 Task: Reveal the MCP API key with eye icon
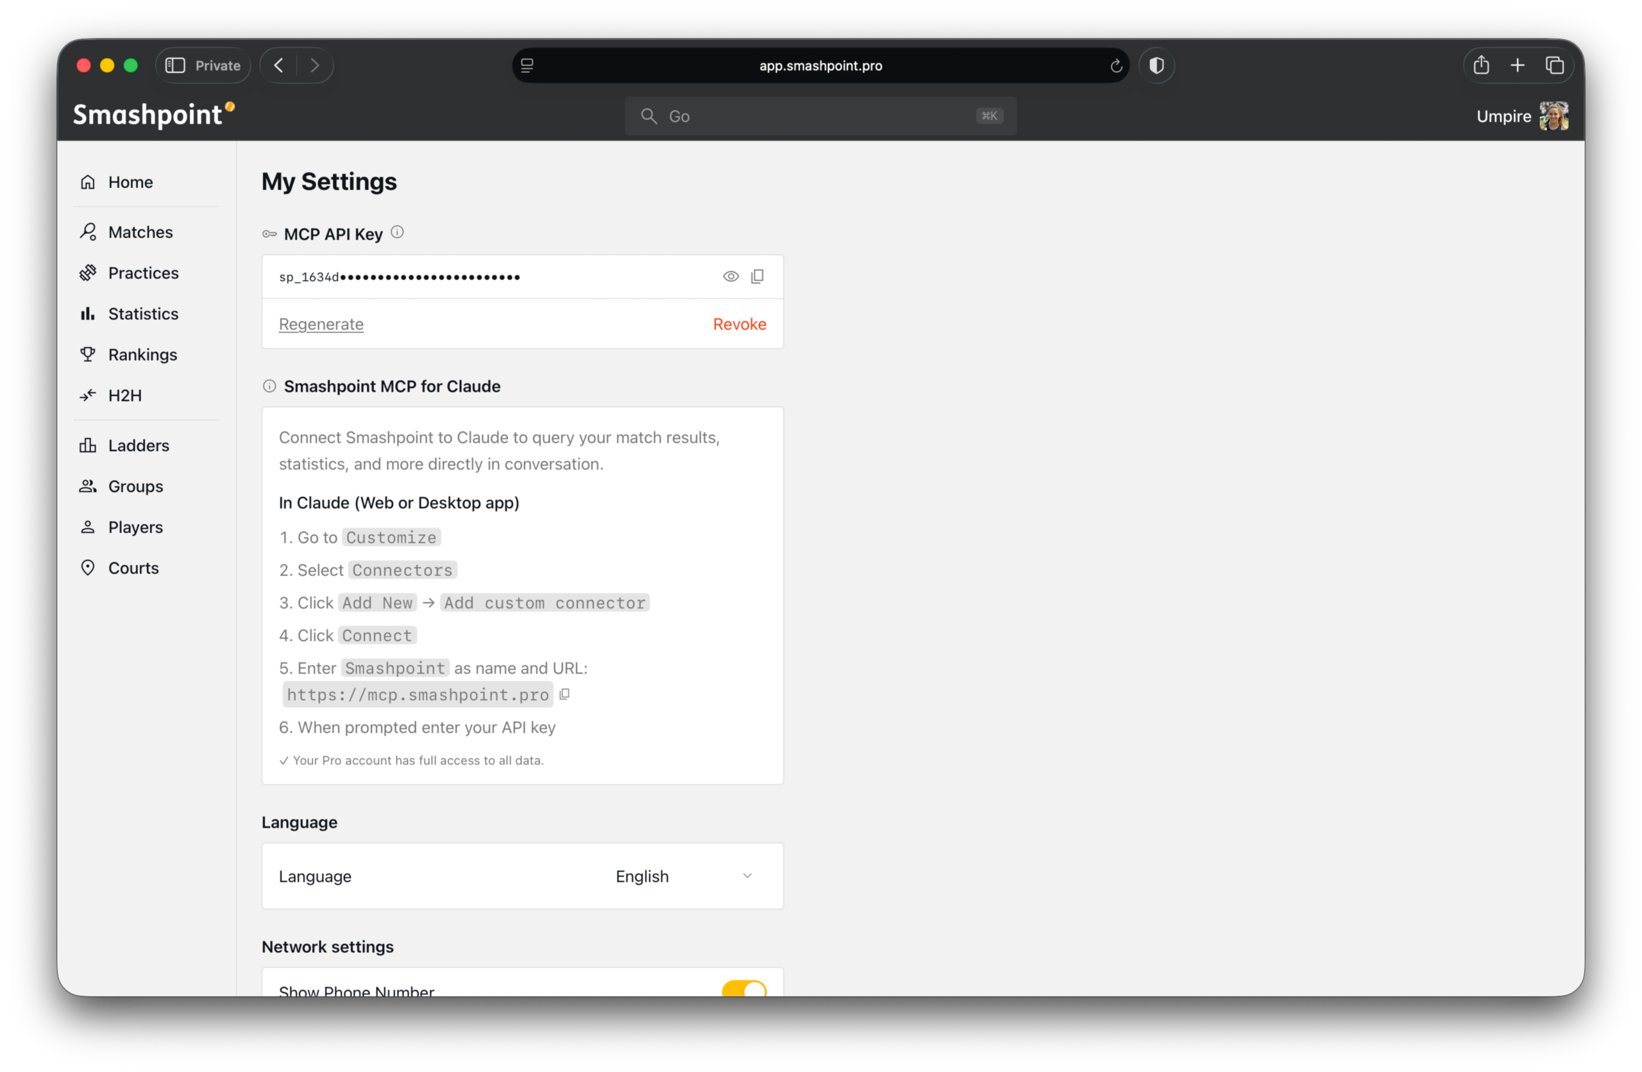tap(731, 276)
